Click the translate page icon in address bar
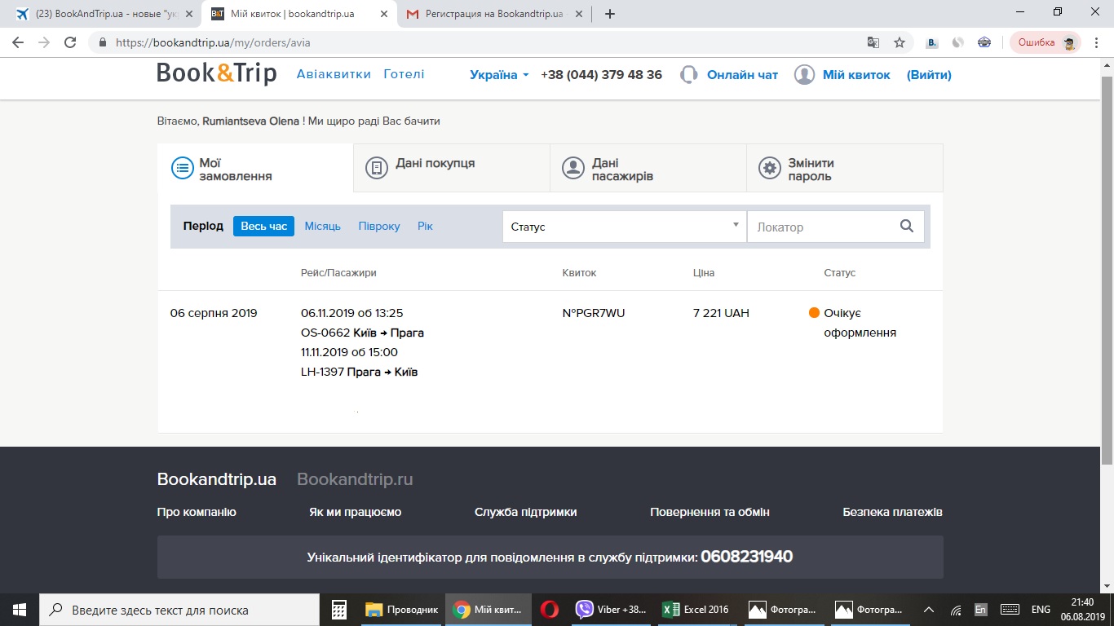The width and height of the screenshot is (1114, 626). pos(873,42)
